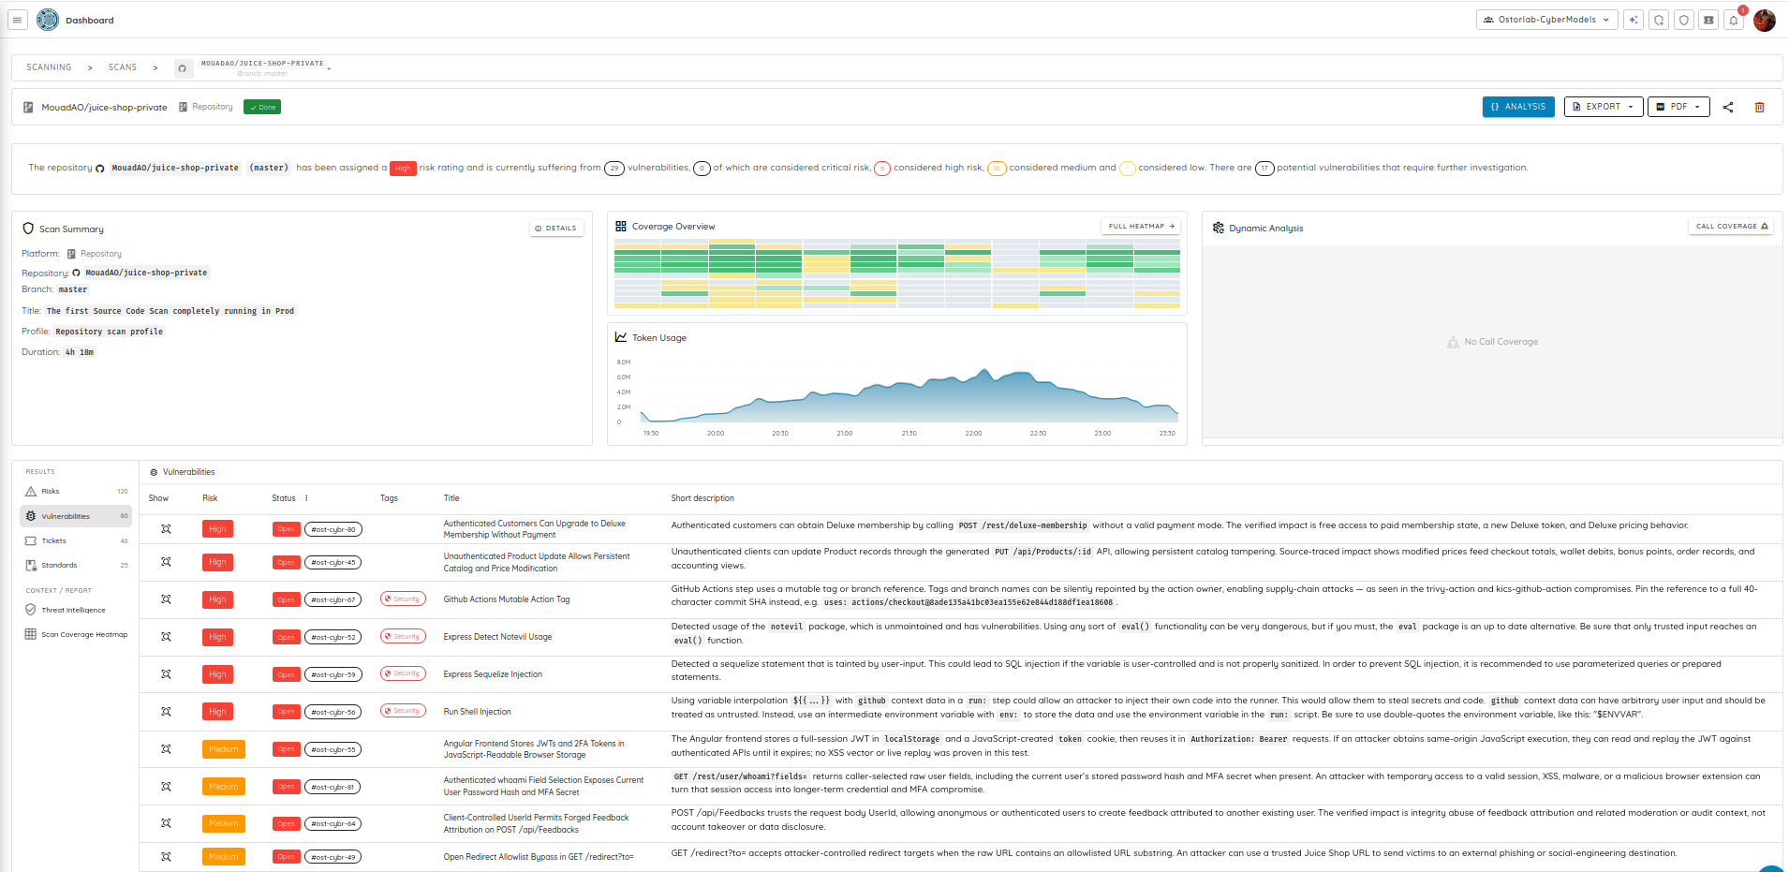The image size is (1789, 872).
Task: Open the AI sparkle assistant
Action: click(x=1634, y=20)
